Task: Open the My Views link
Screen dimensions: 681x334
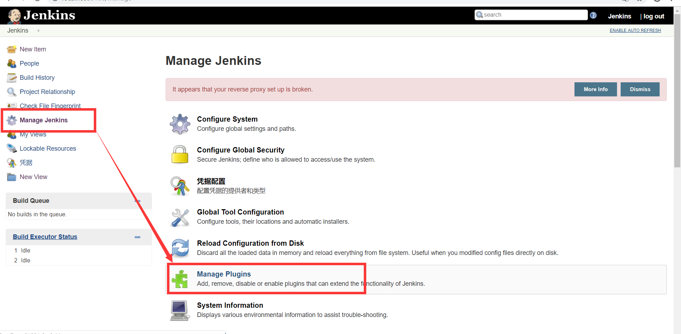Action: pyautogui.click(x=33, y=134)
